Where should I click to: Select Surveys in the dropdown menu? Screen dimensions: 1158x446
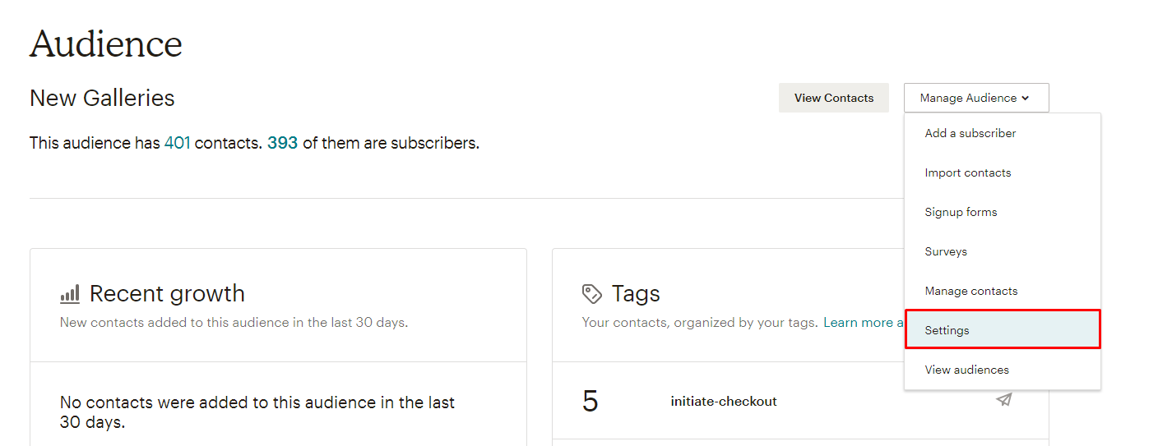(946, 251)
